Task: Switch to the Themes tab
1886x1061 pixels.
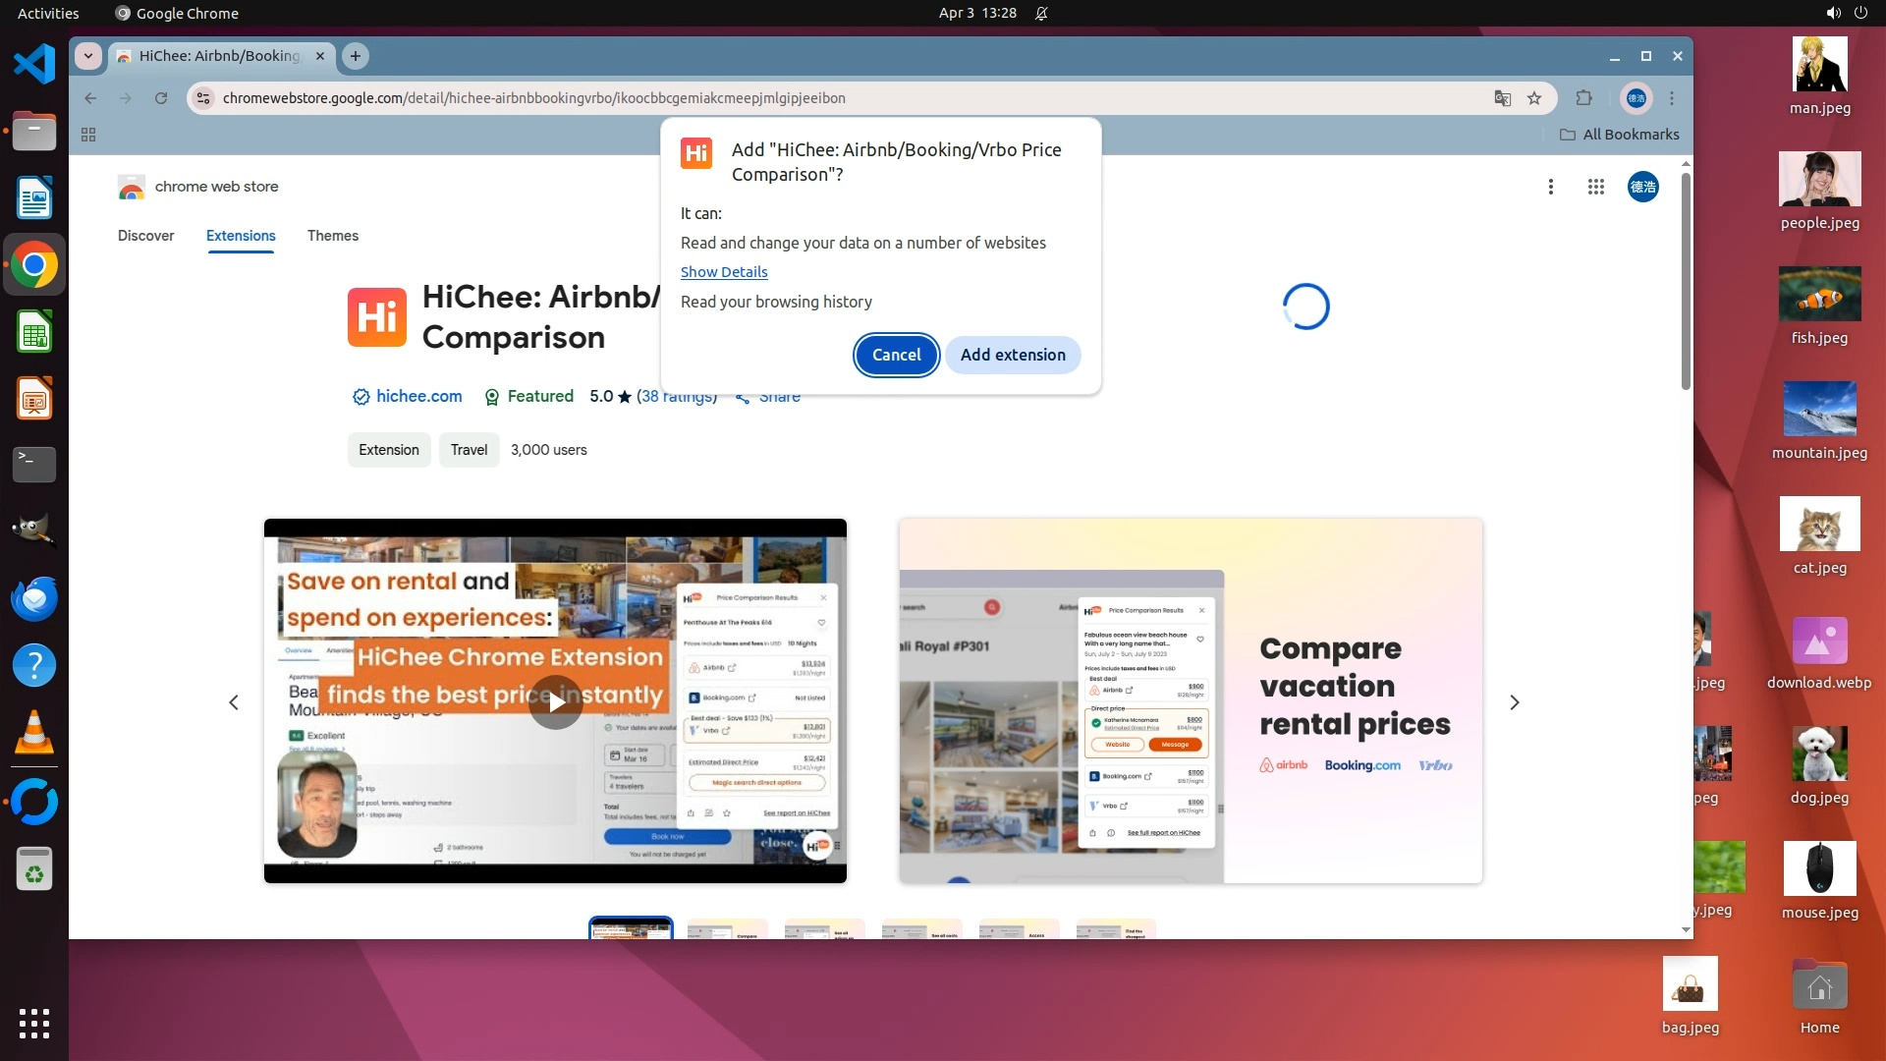Action: tap(332, 236)
